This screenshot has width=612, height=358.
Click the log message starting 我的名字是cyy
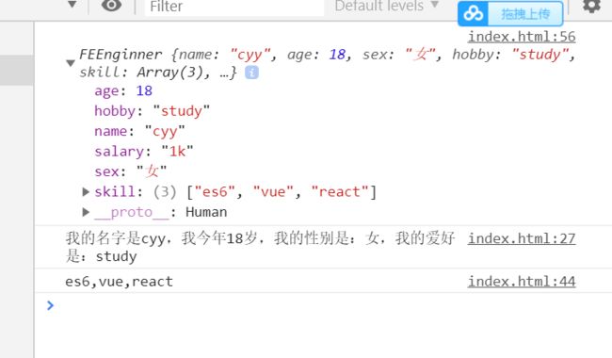[x=260, y=247]
